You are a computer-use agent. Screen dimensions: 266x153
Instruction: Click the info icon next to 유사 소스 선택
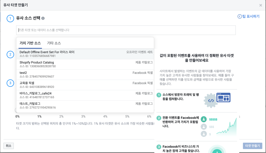pos(43,18)
